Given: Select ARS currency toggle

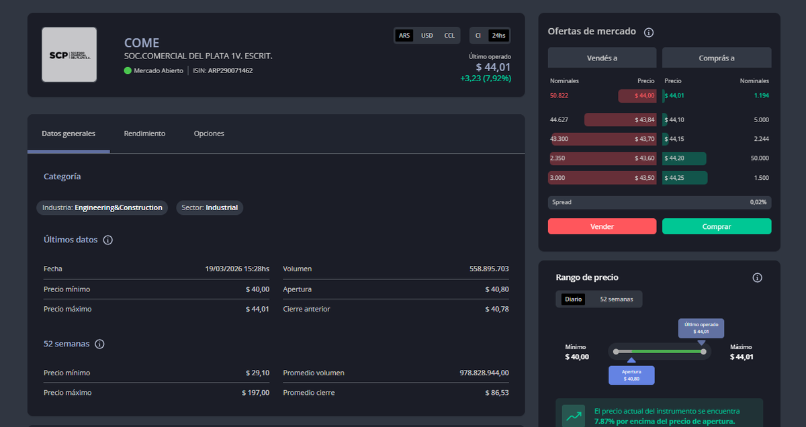Looking at the screenshot, I should click(404, 36).
